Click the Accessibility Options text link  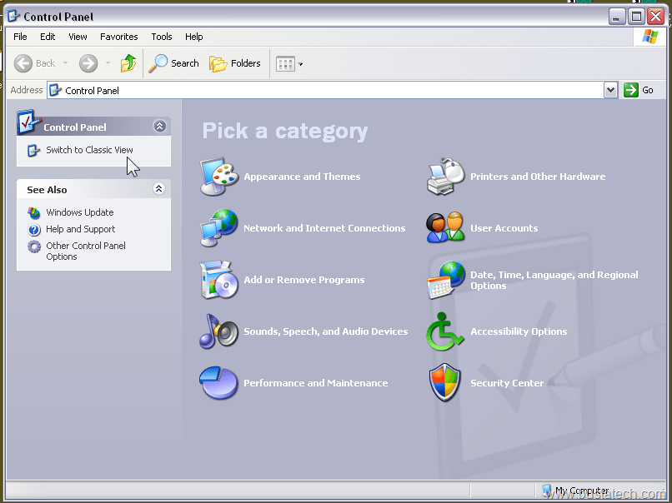pos(519,331)
